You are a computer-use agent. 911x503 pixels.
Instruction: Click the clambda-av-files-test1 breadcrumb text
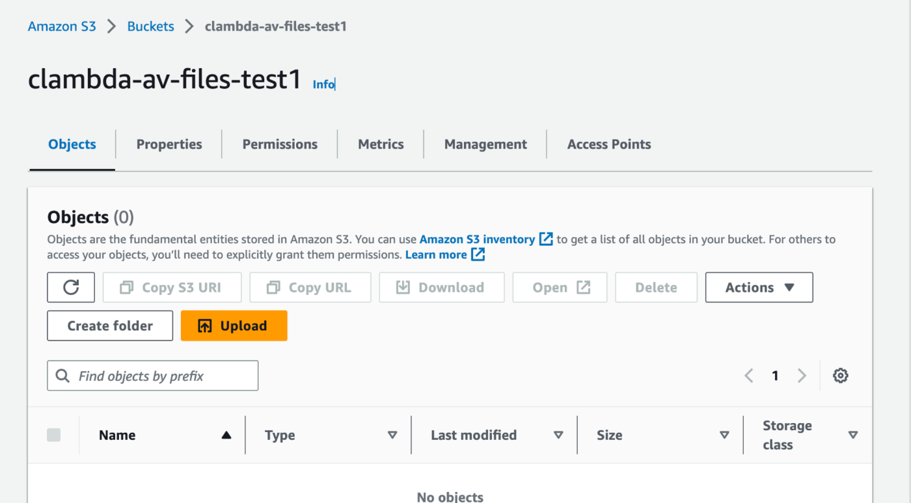pos(276,27)
